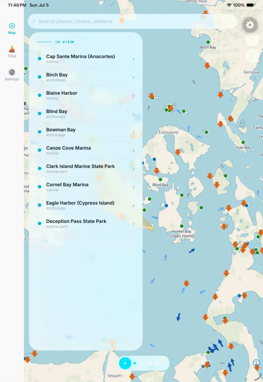Click the Hunter Bay (Lopez Island) map label

pos(182,234)
